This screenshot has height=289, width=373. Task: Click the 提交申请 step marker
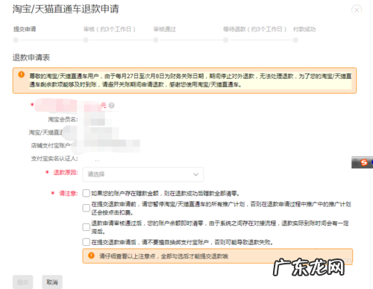tap(16, 40)
